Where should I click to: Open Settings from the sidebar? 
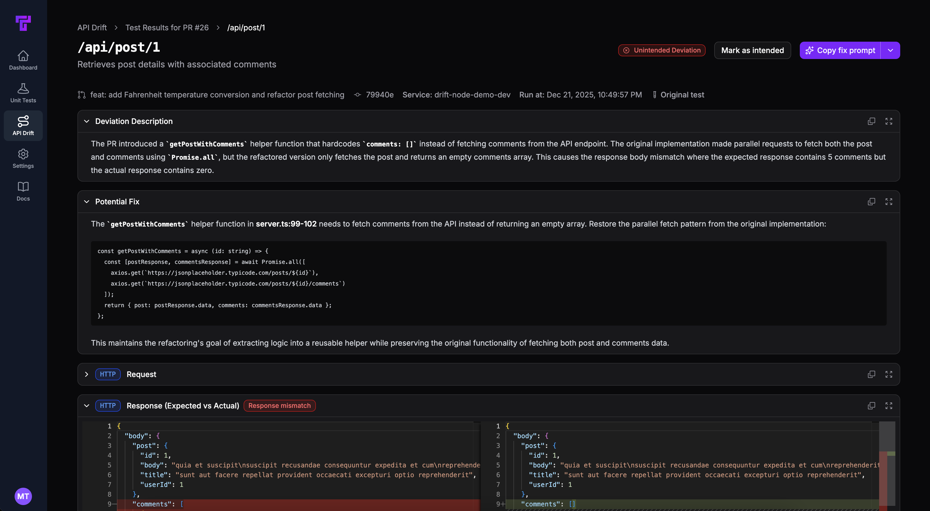pyautogui.click(x=23, y=158)
